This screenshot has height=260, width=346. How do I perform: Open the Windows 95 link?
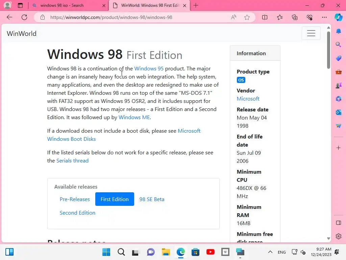pos(149,68)
